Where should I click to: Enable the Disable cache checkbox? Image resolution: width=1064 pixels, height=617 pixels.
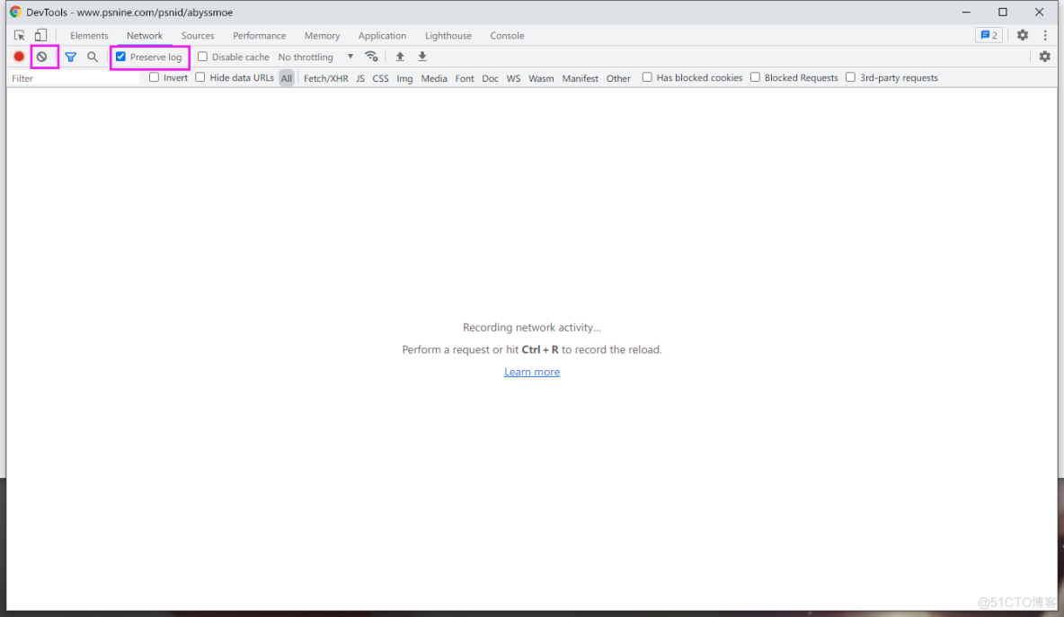(x=203, y=57)
